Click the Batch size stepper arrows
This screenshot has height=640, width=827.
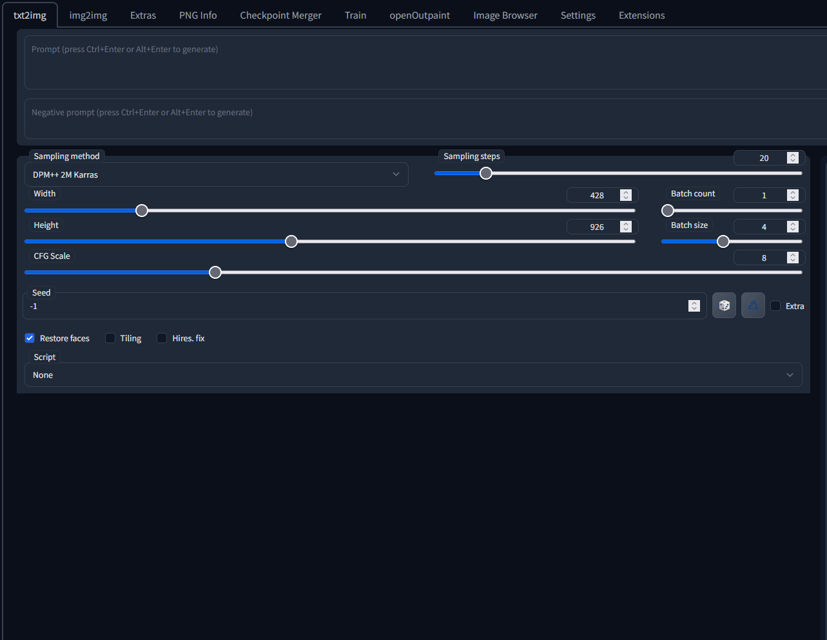coord(793,227)
